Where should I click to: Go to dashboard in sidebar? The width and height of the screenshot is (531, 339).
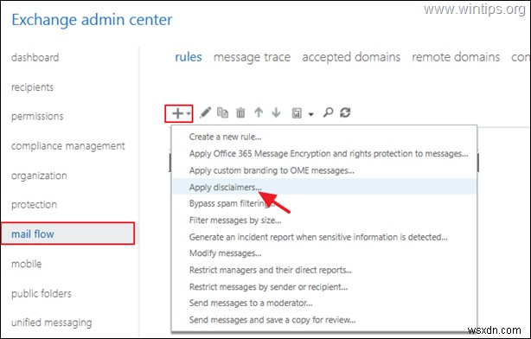coord(35,57)
